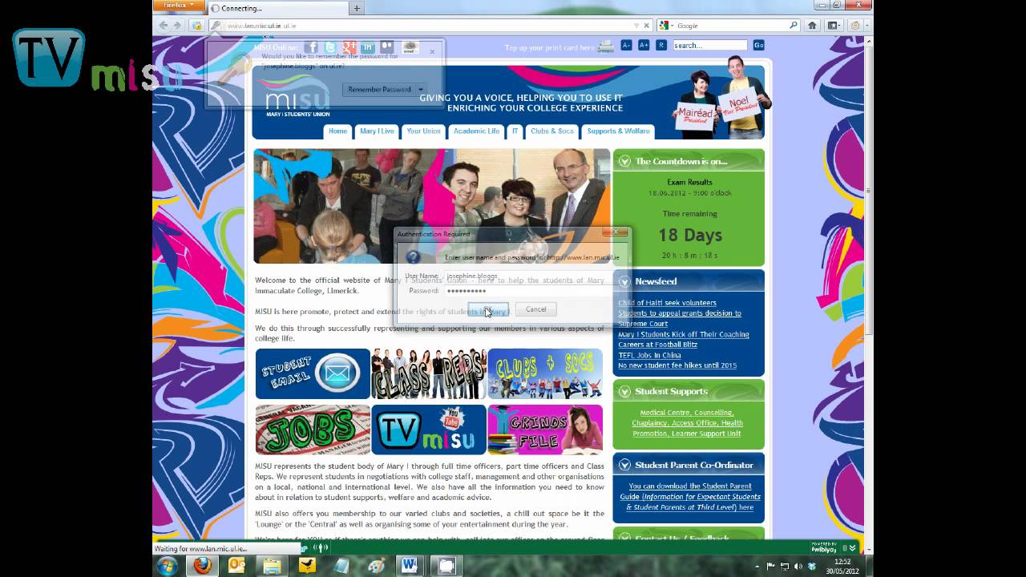This screenshot has height=577, width=1026.
Task: Open Firefox from the taskbar
Action: 203,566
